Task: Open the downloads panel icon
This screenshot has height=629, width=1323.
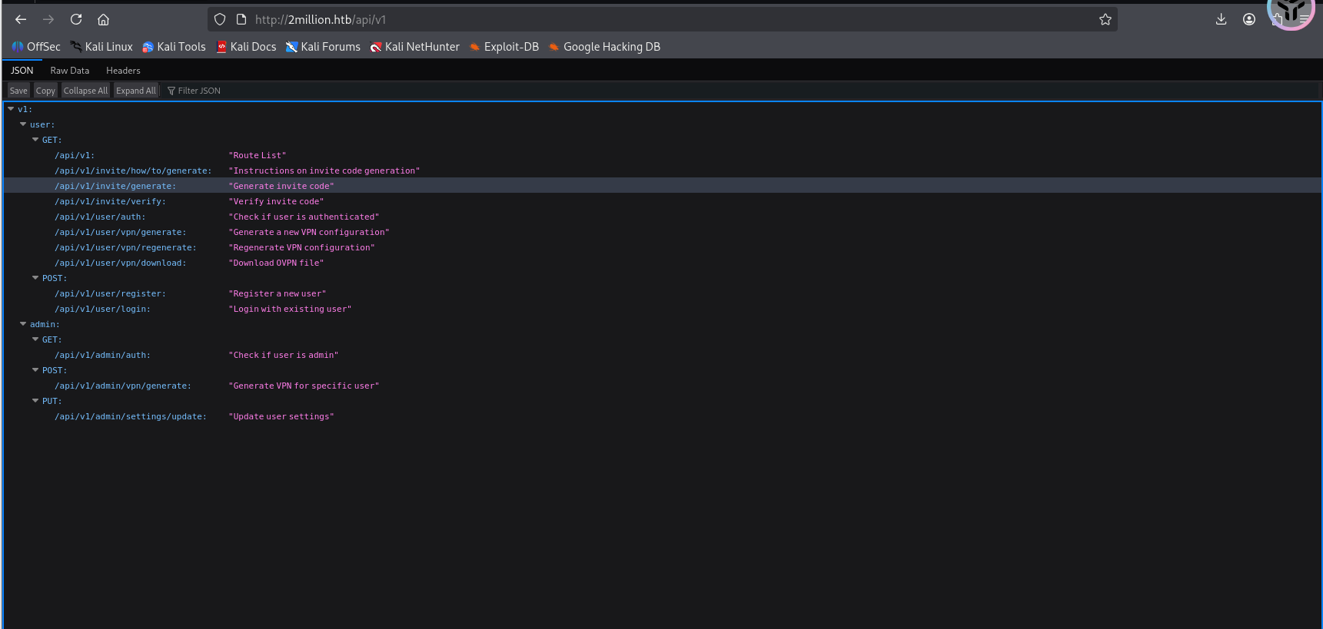Action: (x=1221, y=19)
